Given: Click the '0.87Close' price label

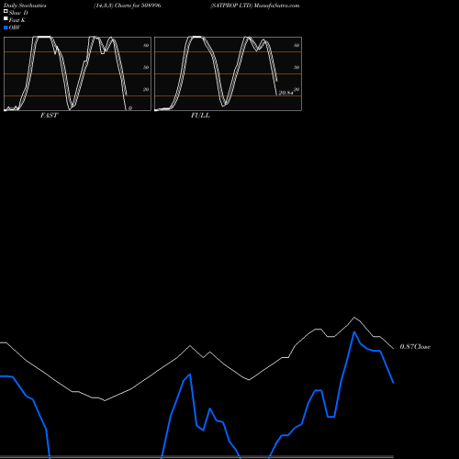Looking at the screenshot, I should tap(415, 347).
